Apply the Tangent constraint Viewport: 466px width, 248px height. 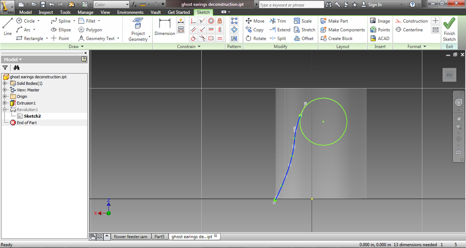[x=193, y=38]
